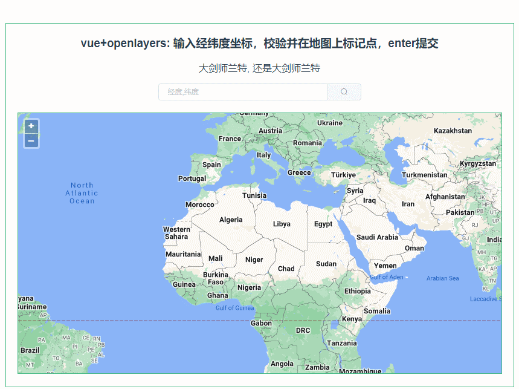Focus the longitude,latitude input field
Image resolution: width=519 pixels, height=389 pixels.
tap(243, 92)
